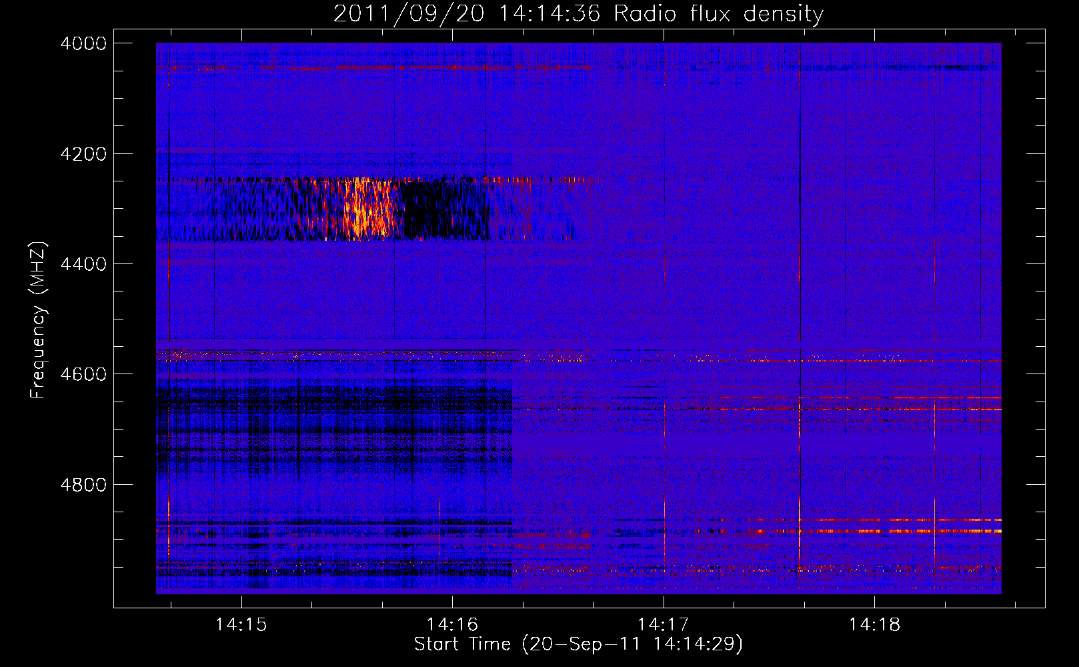1079x667 pixels.
Task: Select the 4400 frequency tick label
Action: [x=83, y=264]
